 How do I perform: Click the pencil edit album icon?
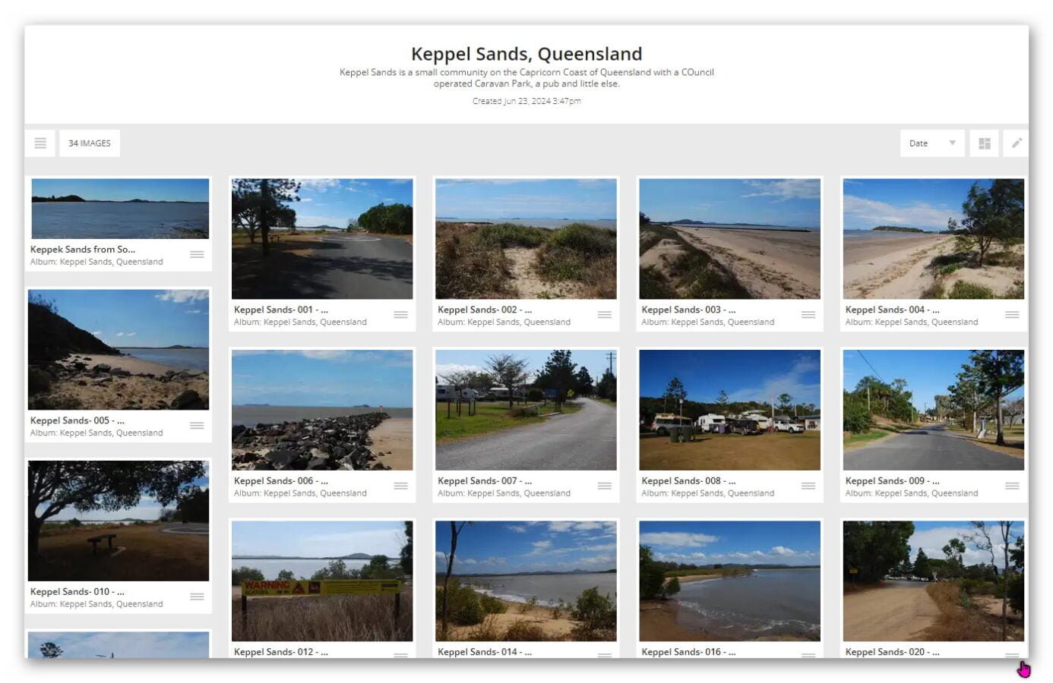(x=1016, y=143)
